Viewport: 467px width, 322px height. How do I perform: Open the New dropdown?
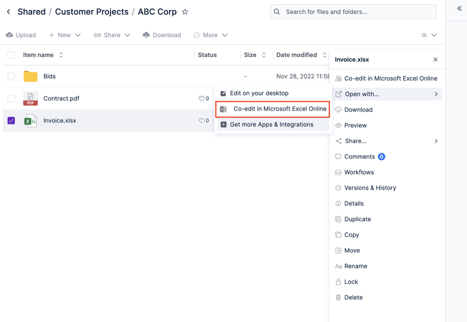[65, 35]
